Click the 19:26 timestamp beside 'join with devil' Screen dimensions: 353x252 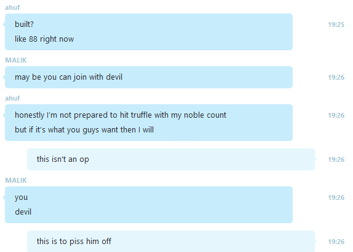coord(336,77)
